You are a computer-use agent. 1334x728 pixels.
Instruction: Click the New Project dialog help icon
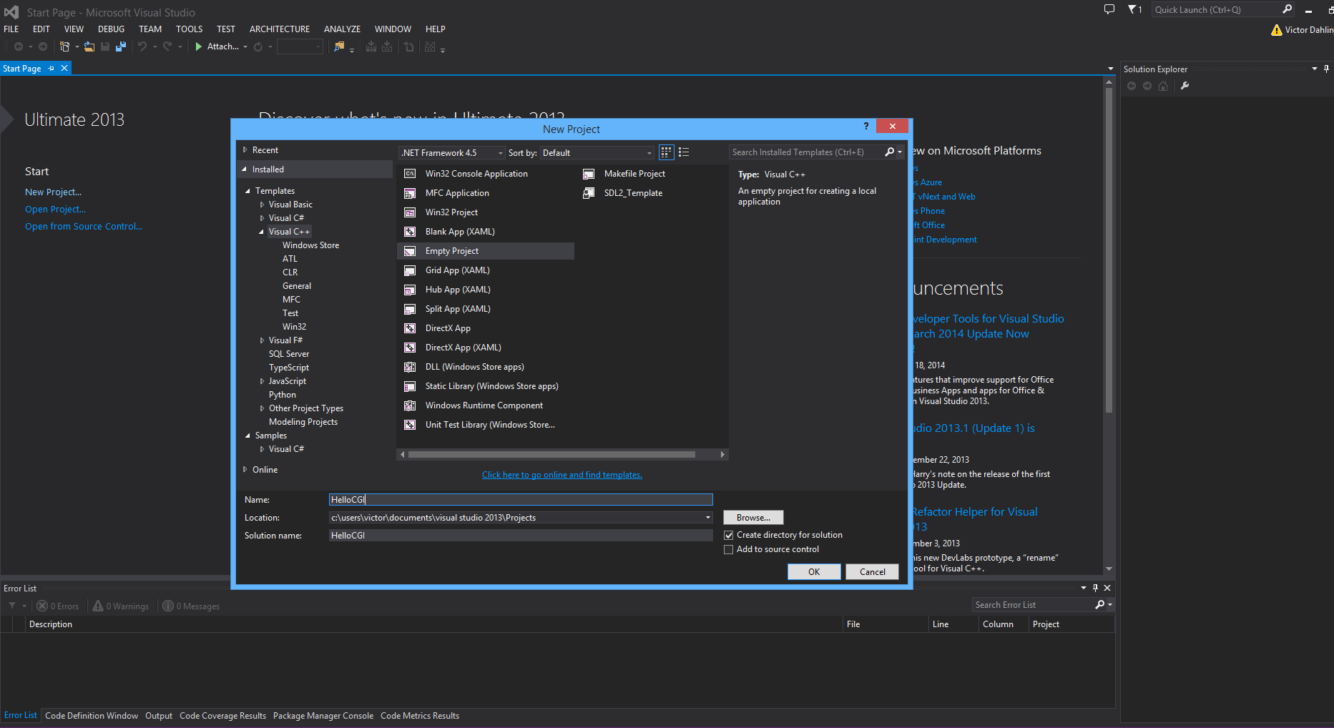point(865,126)
